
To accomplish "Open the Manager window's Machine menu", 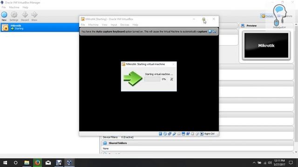I will tap(14, 7).
